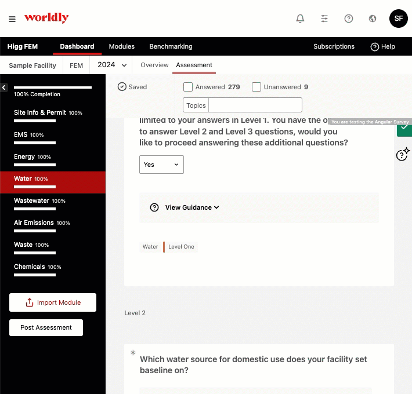The height and width of the screenshot is (394, 412).
Task: Open the SF user avatar menu
Action: [x=398, y=19]
